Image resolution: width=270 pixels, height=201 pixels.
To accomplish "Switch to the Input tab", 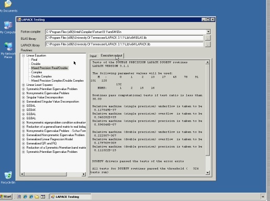I will pyautogui.click(x=93, y=56).
